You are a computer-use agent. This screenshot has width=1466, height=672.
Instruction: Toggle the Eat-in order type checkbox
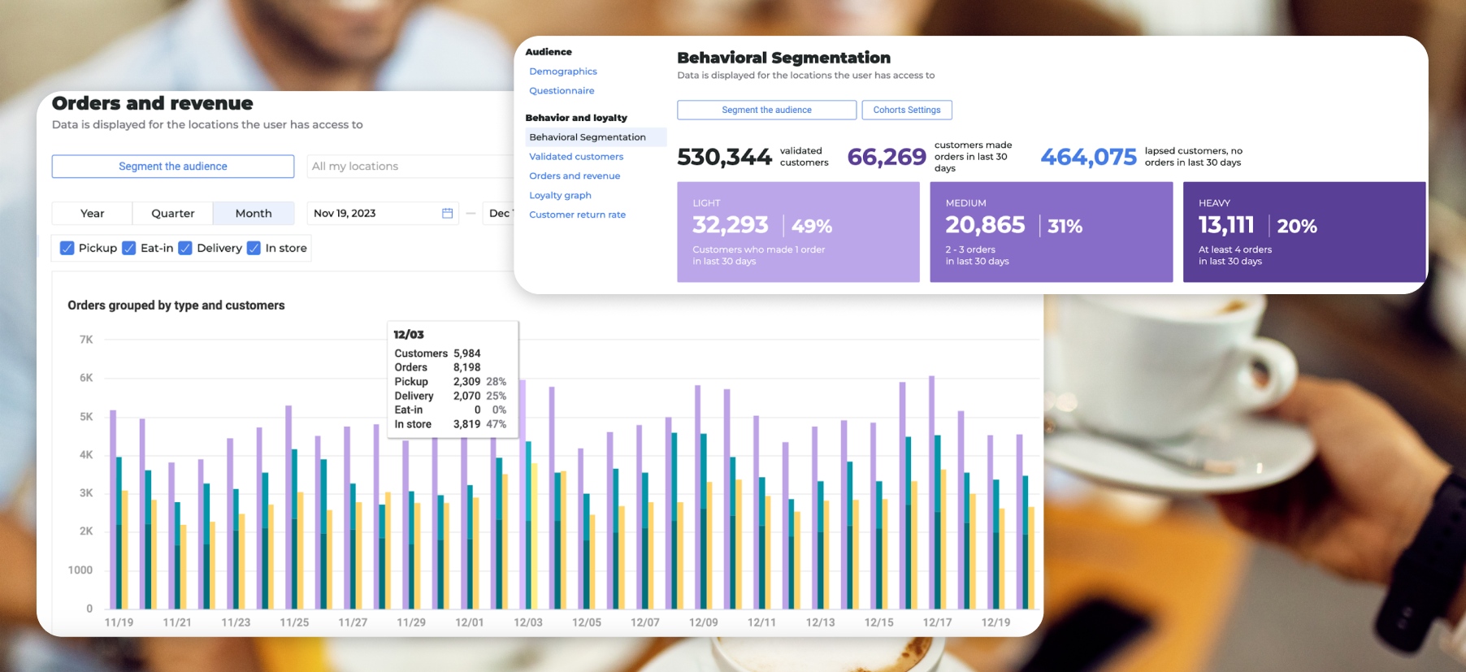tap(129, 248)
